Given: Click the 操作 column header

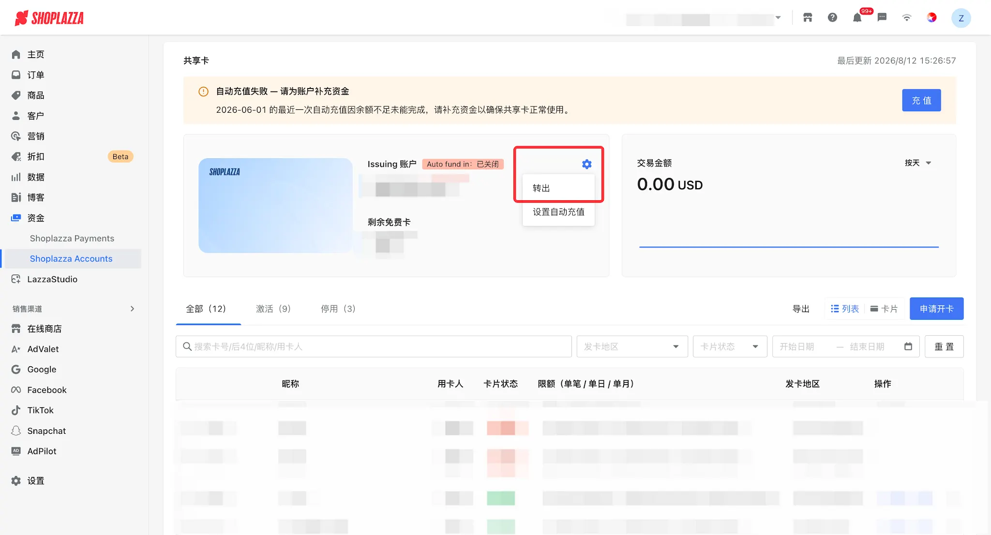Looking at the screenshot, I should pos(883,384).
